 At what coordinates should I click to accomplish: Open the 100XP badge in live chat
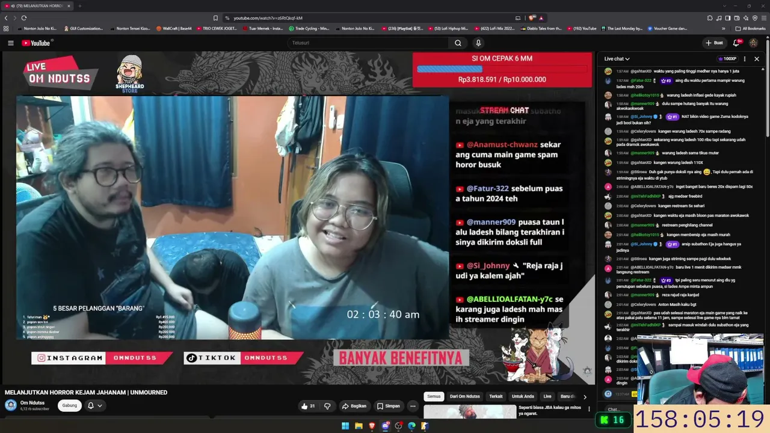727,59
